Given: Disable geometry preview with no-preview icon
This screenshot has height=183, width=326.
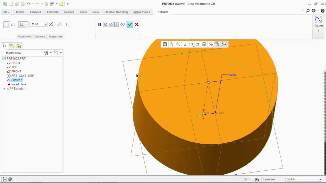Looking at the screenshot, I should point(105,24).
